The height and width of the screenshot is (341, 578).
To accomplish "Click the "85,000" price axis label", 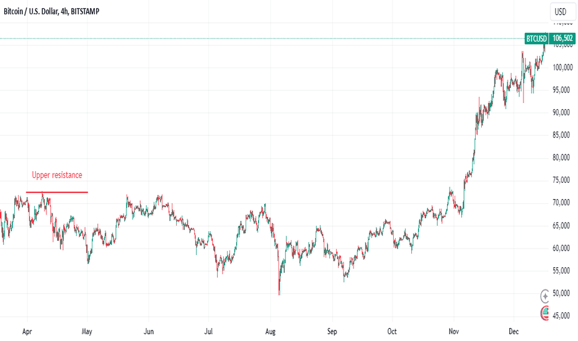I will click(561, 135).
